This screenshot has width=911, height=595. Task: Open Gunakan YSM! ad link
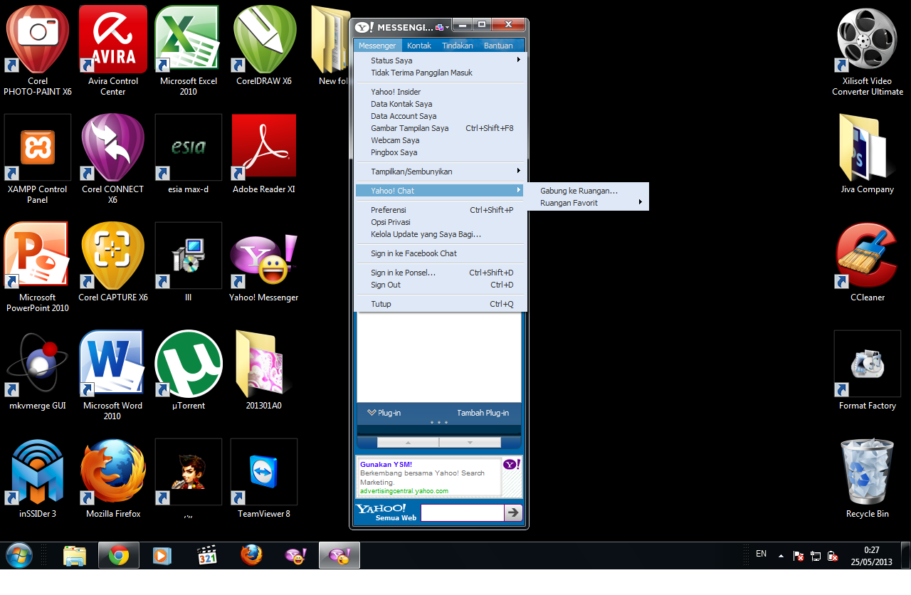click(x=386, y=465)
